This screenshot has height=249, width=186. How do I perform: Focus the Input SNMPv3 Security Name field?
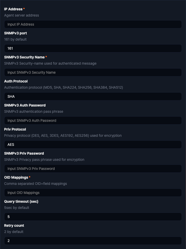click(93, 72)
